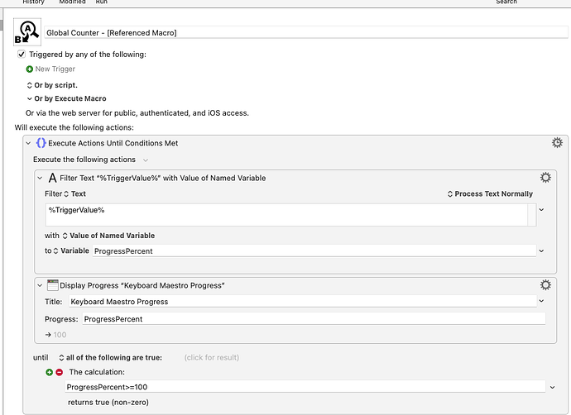Viewport: 571px width, 415px height.
Task: Collapse the 'Or by Execute Macro' section
Action: coord(30,98)
